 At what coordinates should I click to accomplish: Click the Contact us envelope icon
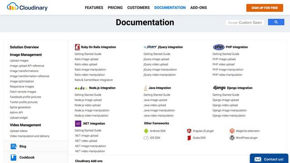point(258,159)
